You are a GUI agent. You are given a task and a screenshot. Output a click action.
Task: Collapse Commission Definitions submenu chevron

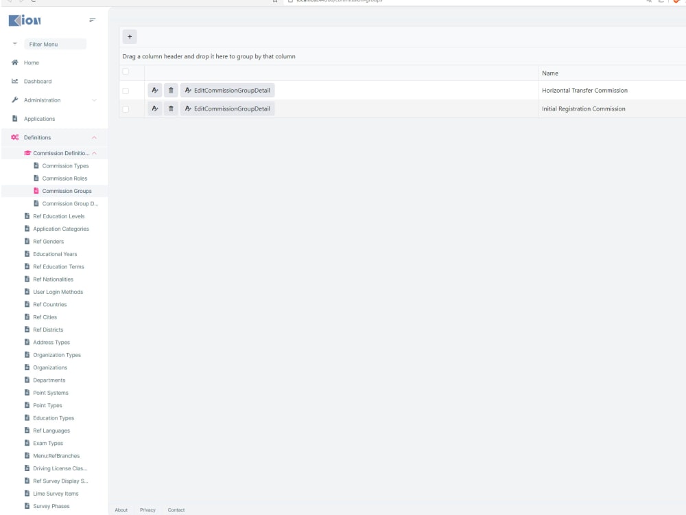(94, 153)
